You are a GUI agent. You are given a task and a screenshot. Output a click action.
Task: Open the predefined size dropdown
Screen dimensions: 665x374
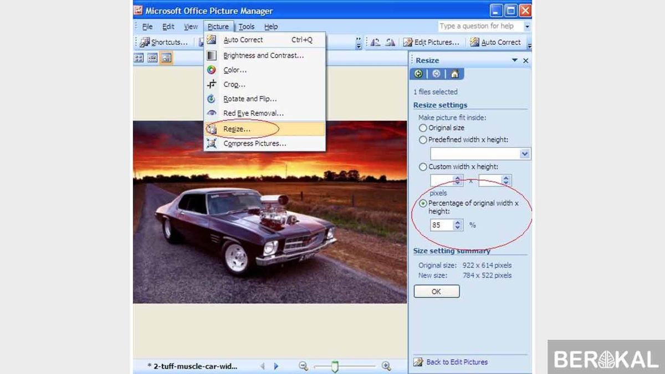pos(525,154)
